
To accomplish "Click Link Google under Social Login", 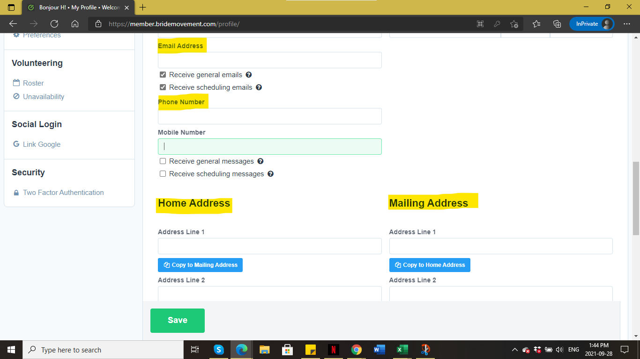I will click(42, 144).
